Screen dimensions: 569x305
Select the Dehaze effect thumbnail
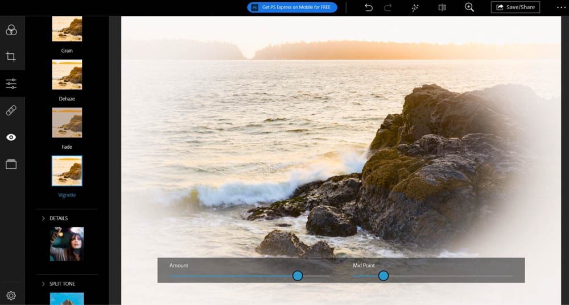click(x=67, y=74)
